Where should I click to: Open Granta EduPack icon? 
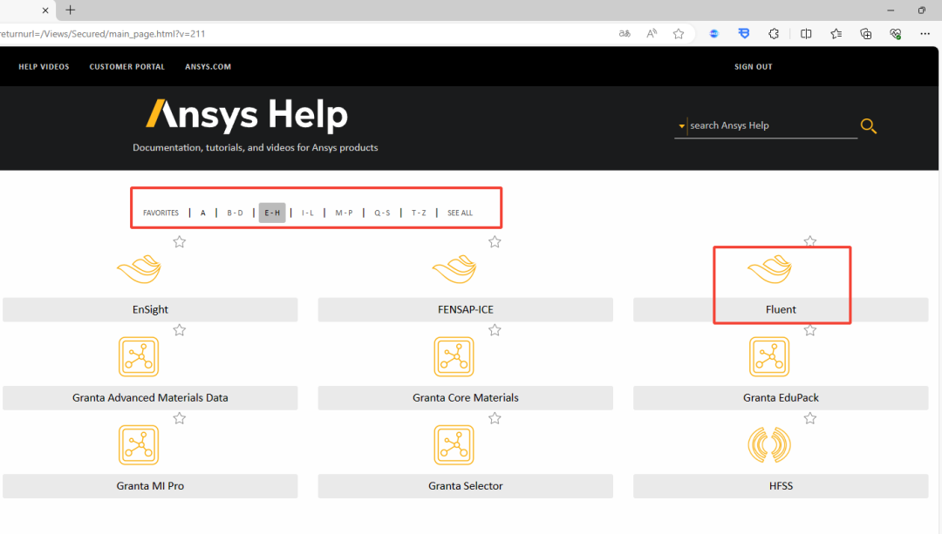[769, 356]
